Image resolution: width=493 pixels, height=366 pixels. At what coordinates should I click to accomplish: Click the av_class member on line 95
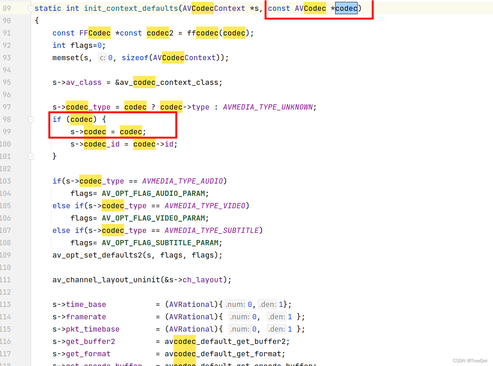coord(84,82)
